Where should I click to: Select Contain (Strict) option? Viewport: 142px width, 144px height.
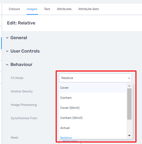(93, 118)
